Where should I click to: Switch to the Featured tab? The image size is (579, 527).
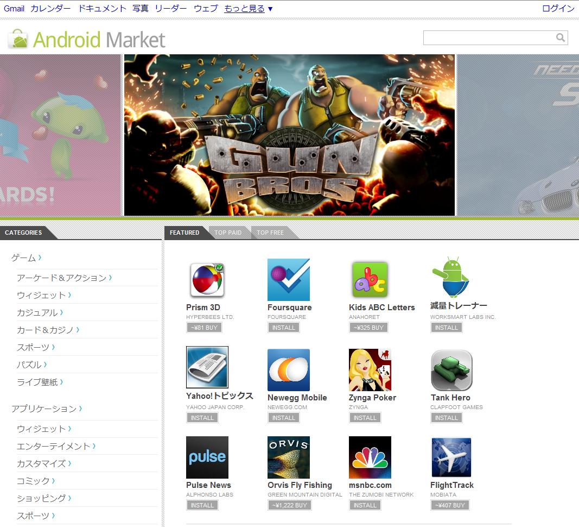point(184,233)
